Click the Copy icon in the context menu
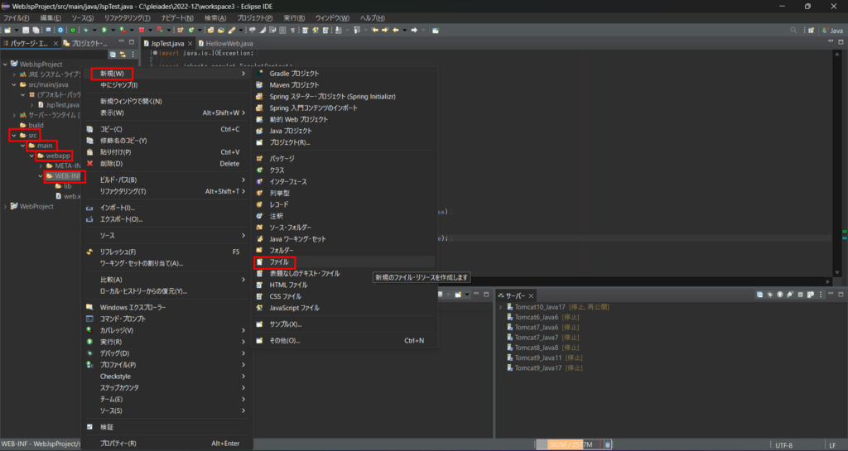848x451 pixels. (x=91, y=129)
